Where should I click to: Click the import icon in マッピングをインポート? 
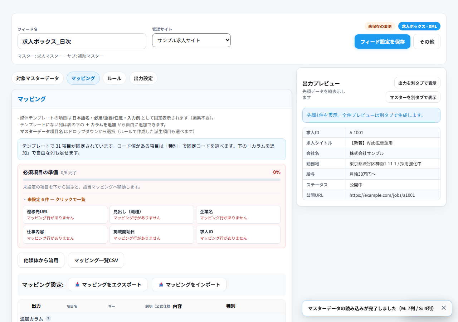161,285
